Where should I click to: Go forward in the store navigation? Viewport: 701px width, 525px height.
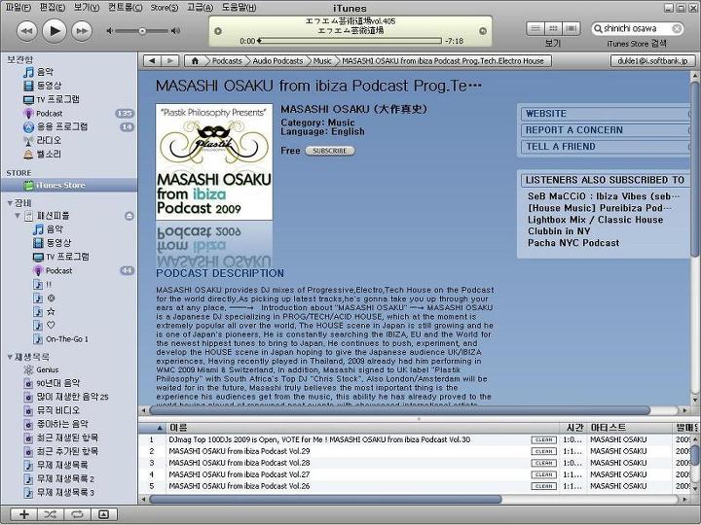click(170, 60)
